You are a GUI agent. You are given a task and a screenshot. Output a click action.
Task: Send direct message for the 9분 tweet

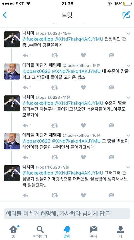coord(111,195)
